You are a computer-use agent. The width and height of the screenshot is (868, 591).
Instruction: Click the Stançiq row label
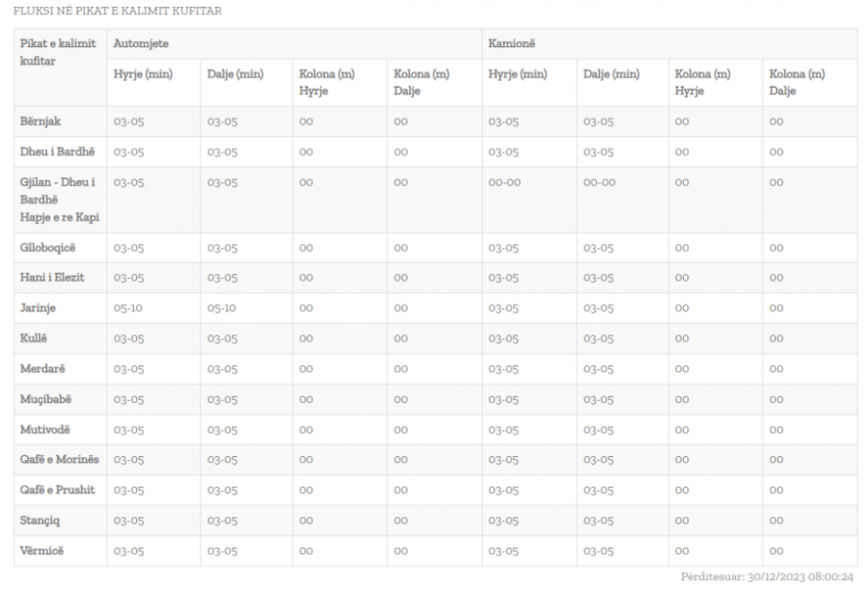pos(41,521)
